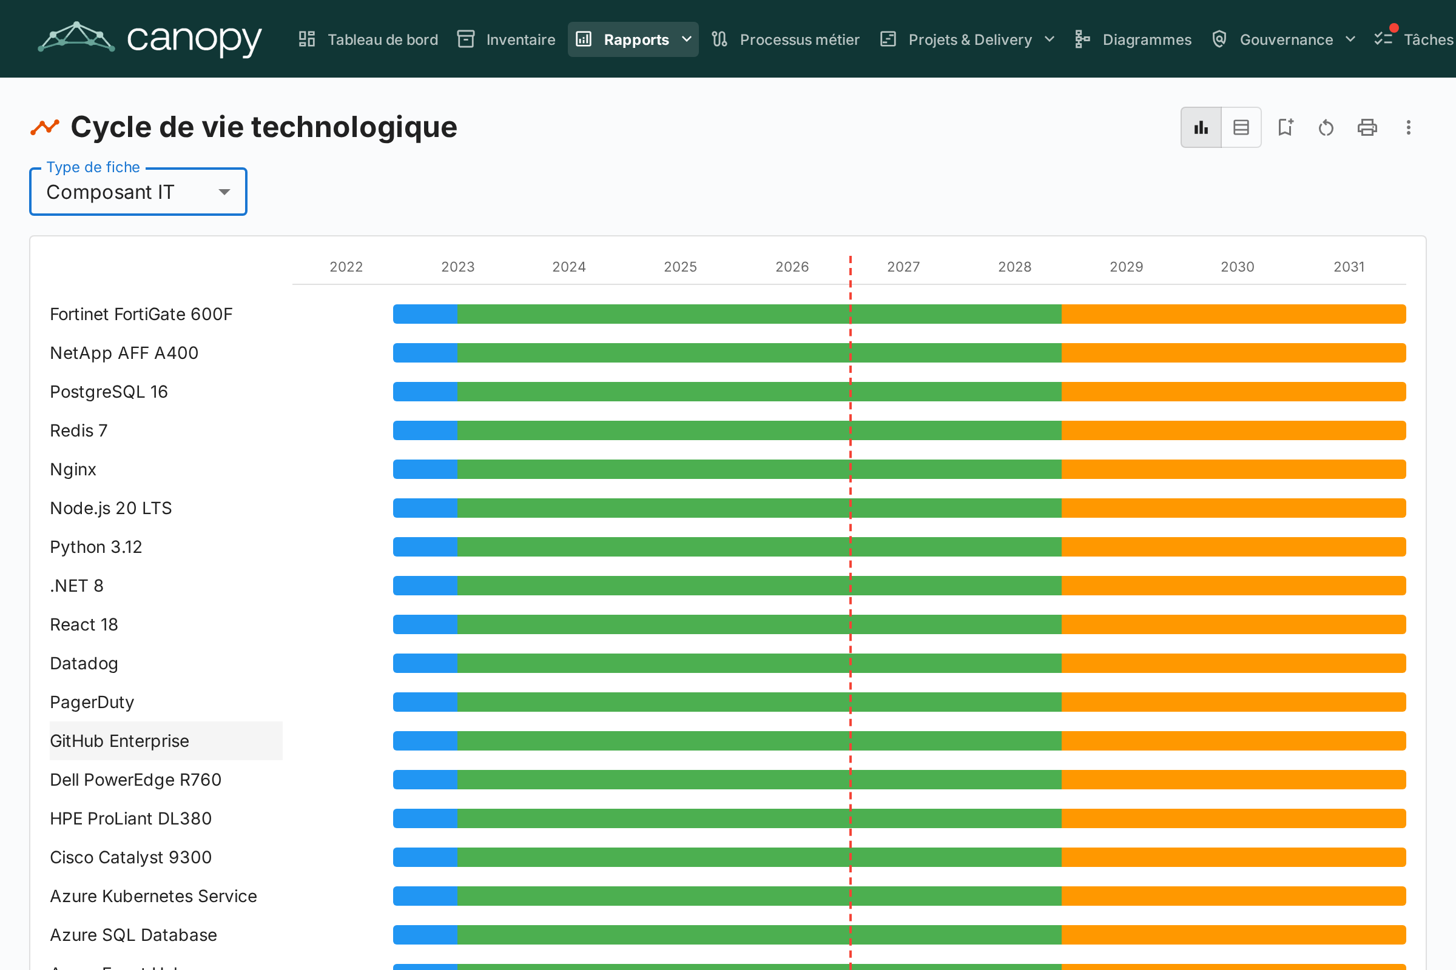Open the Type de fiche dropdown
Screen dimensions: 1456x970
coord(138,192)
